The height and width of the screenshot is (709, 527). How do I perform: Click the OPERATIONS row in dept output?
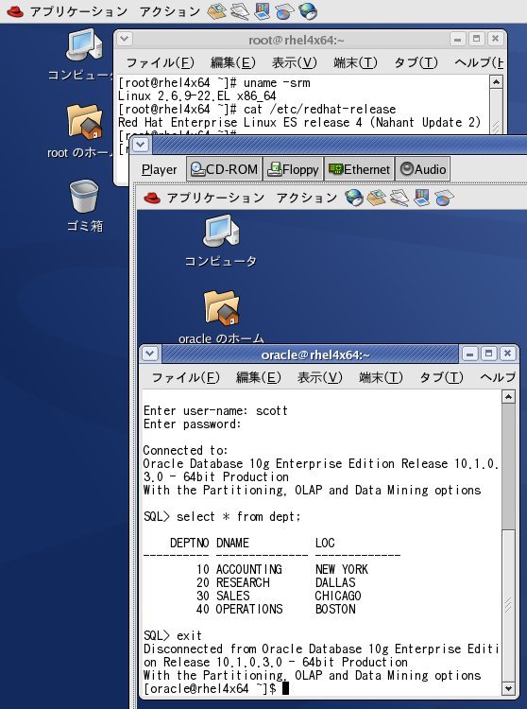(x=276, y=609)
